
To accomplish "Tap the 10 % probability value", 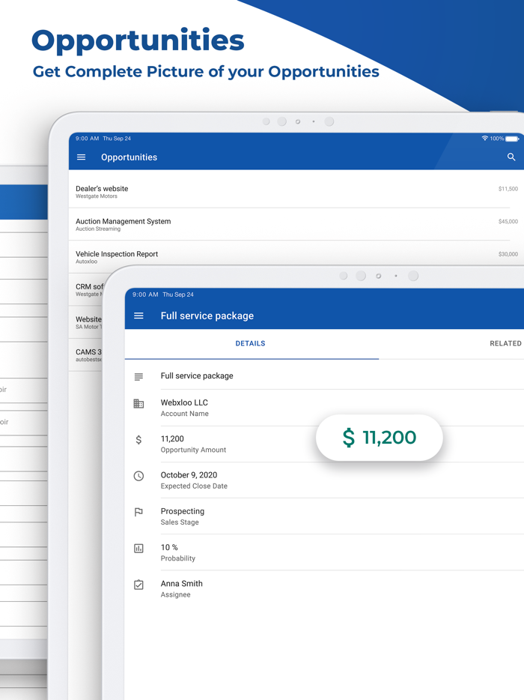I will pos(169,547).
